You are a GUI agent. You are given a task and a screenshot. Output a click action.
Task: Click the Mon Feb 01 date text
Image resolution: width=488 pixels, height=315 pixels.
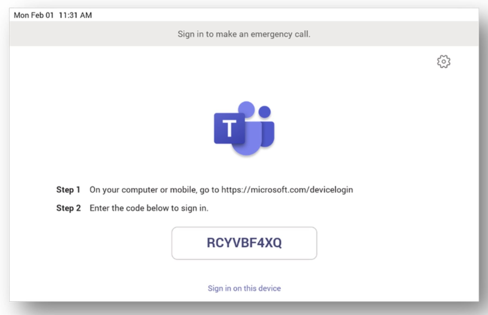[34, 15]
